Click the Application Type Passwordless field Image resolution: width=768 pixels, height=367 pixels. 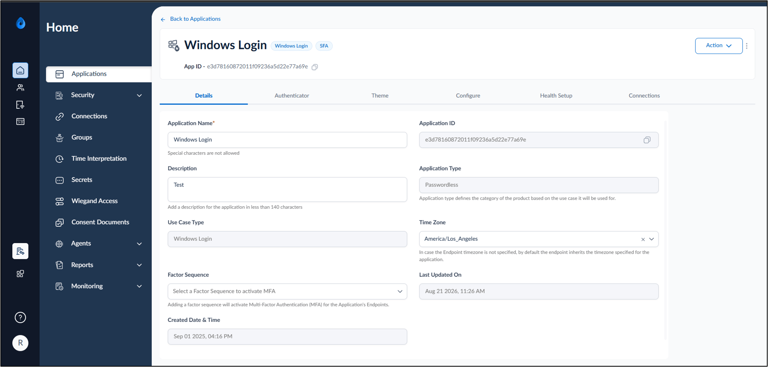pyautogui.click(x=539, y=185)
